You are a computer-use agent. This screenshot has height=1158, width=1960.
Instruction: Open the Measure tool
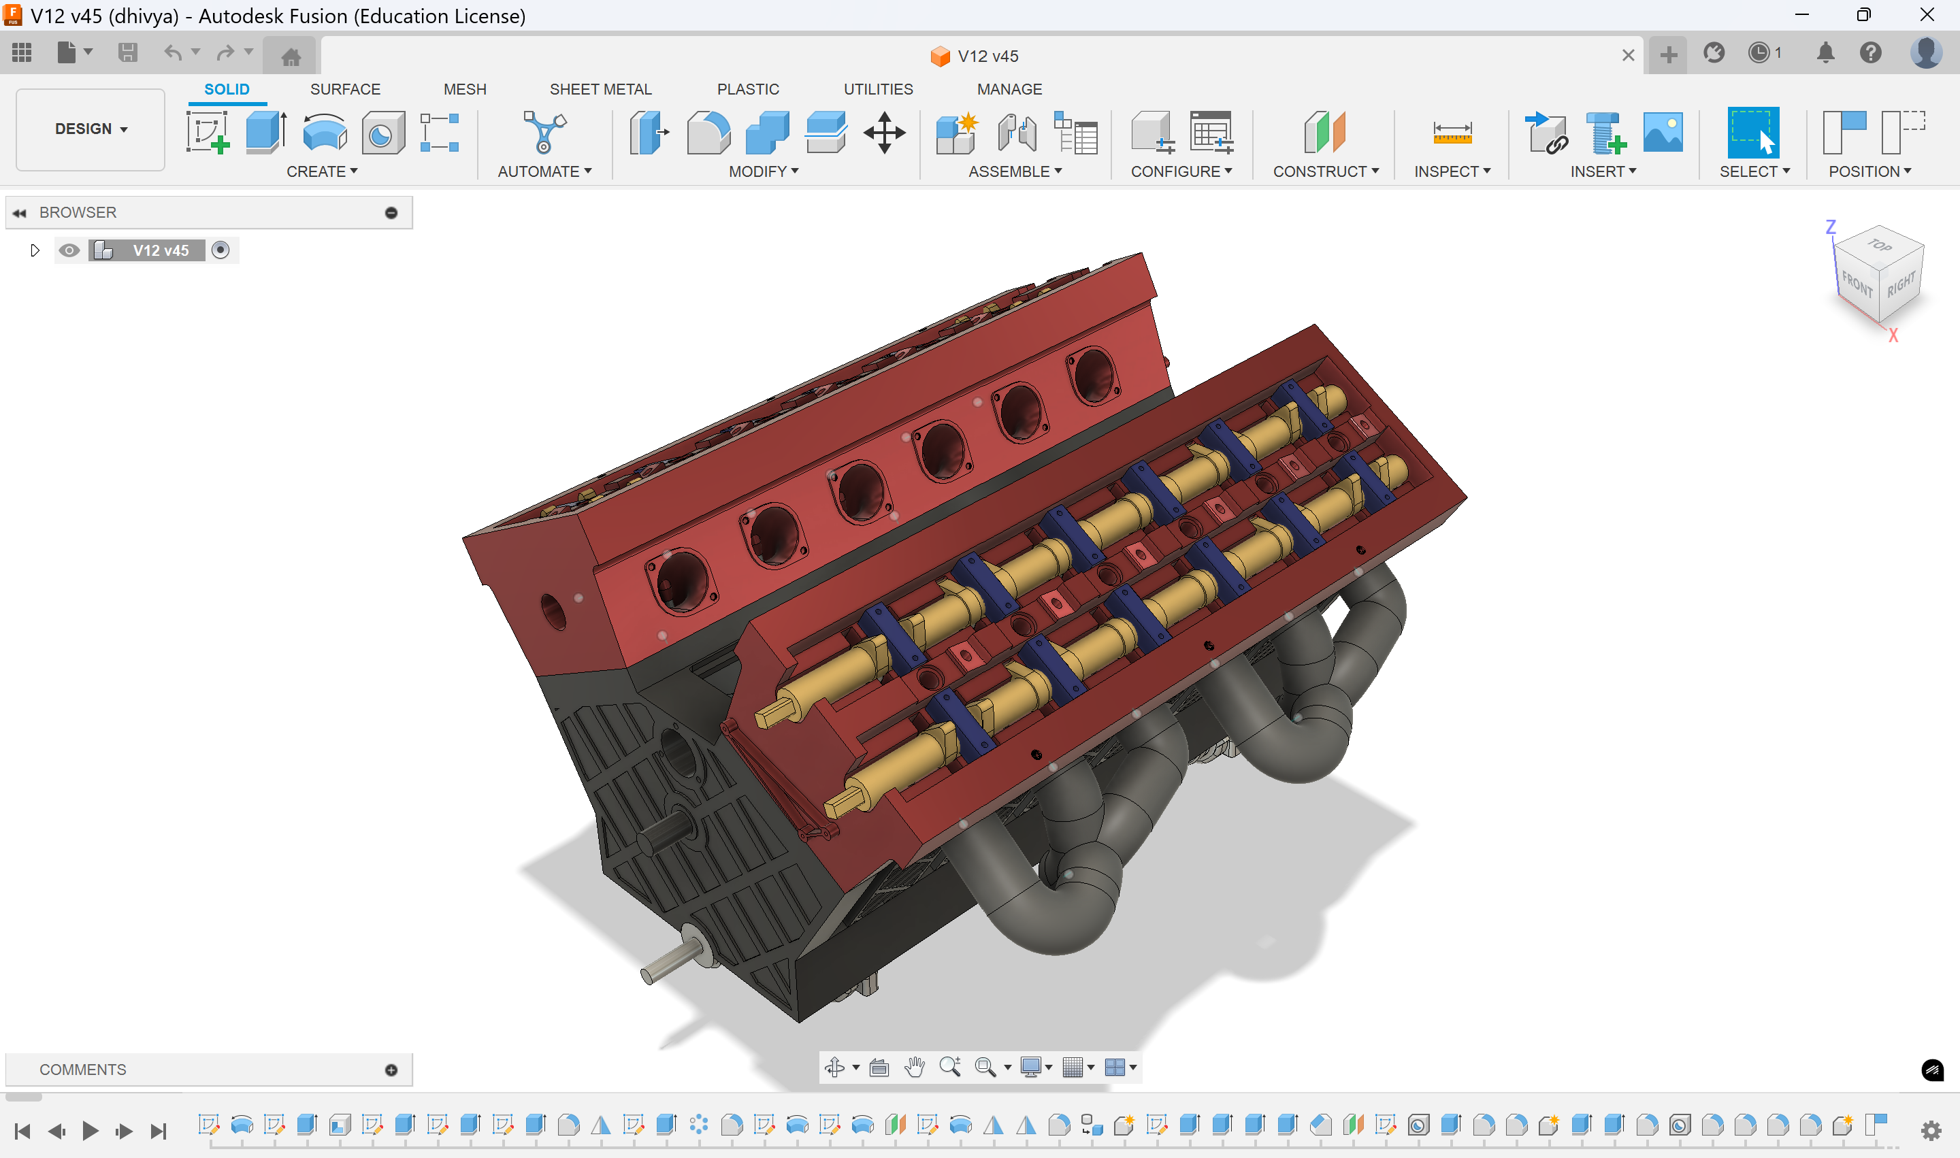point(1452,132)
